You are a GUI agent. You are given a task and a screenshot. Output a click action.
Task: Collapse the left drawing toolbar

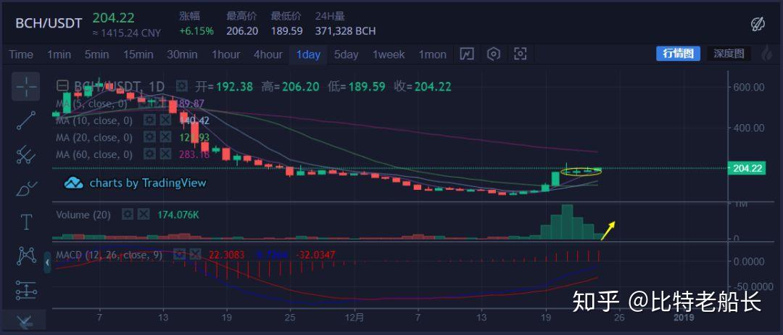pos(48,262)
